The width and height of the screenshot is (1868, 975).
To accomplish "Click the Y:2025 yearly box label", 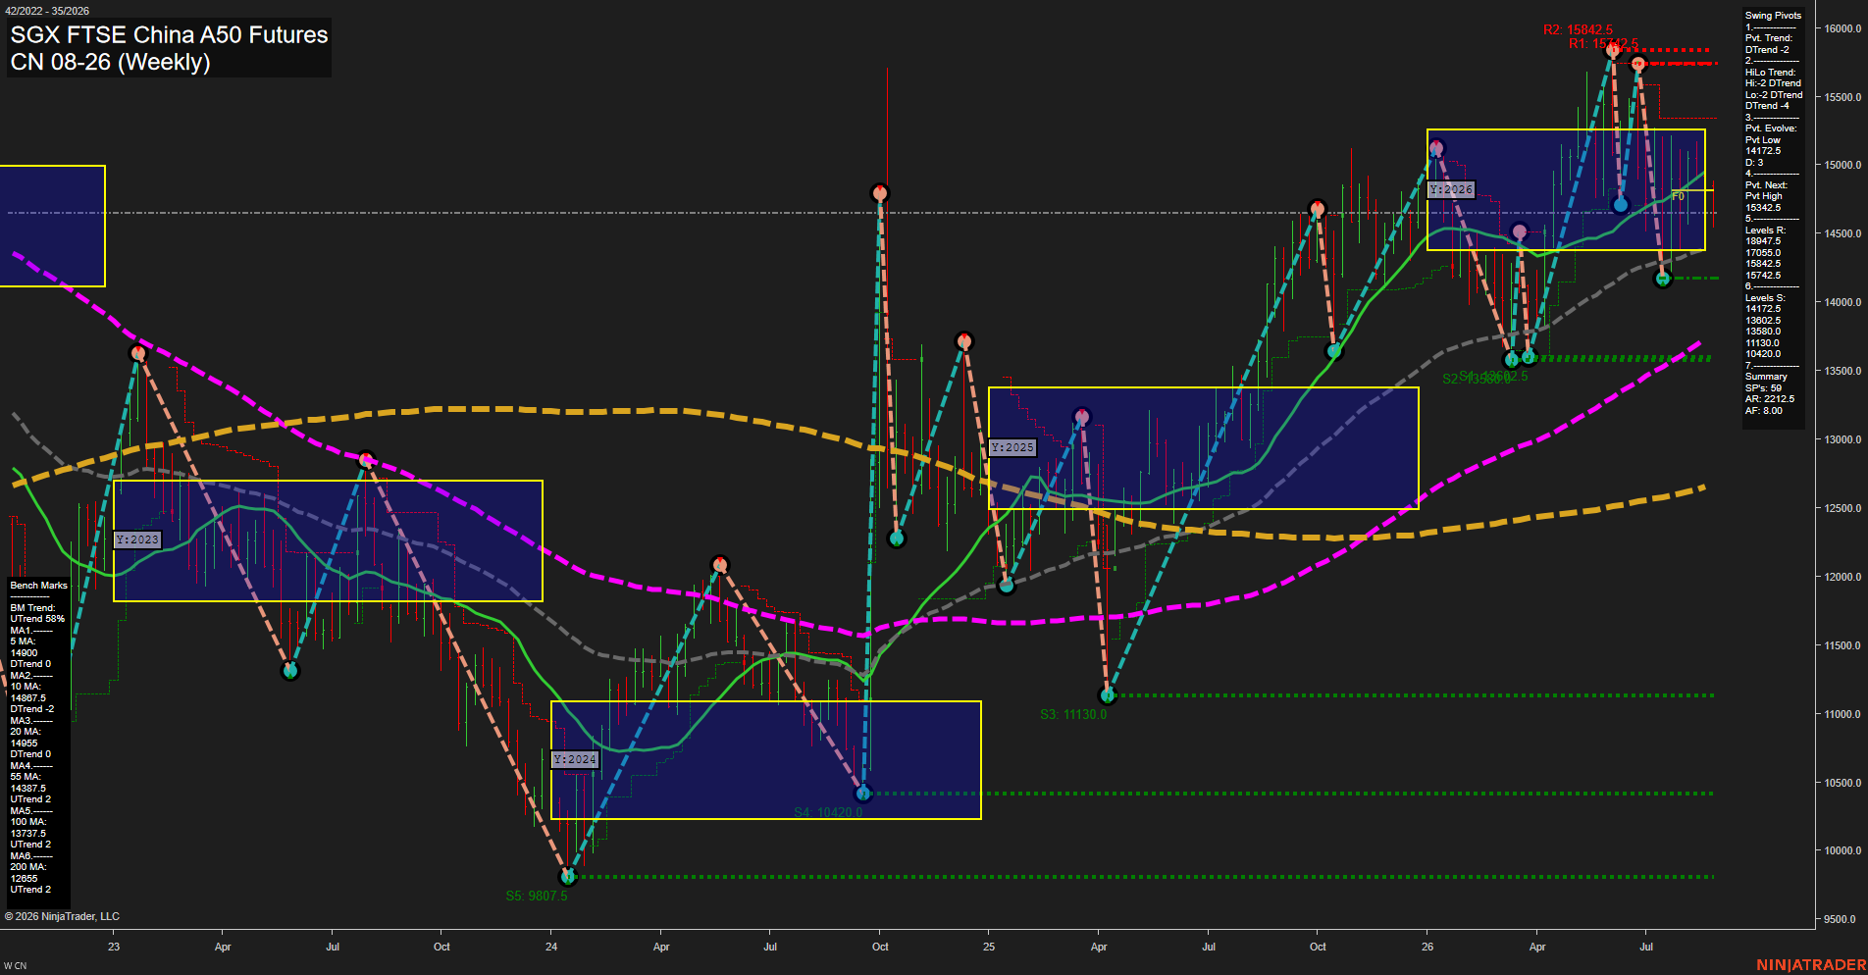I will pyautogui.click(x=1012, y=447).
